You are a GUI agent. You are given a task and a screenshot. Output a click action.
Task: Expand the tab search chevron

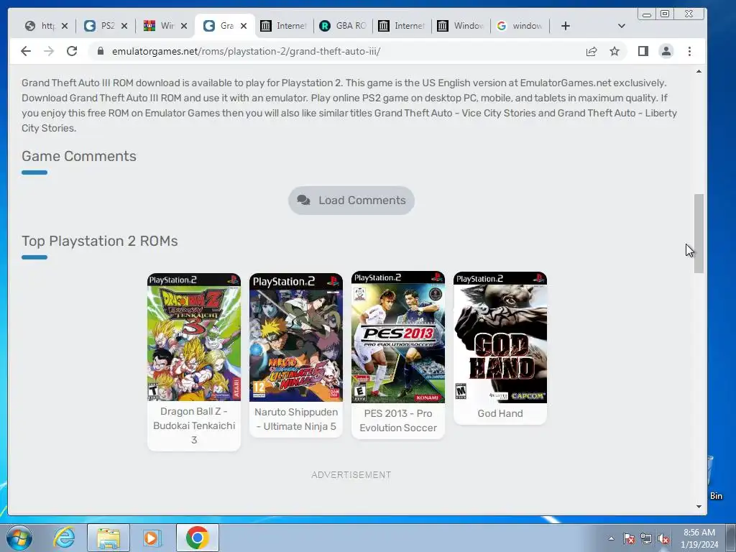[622, 26]
